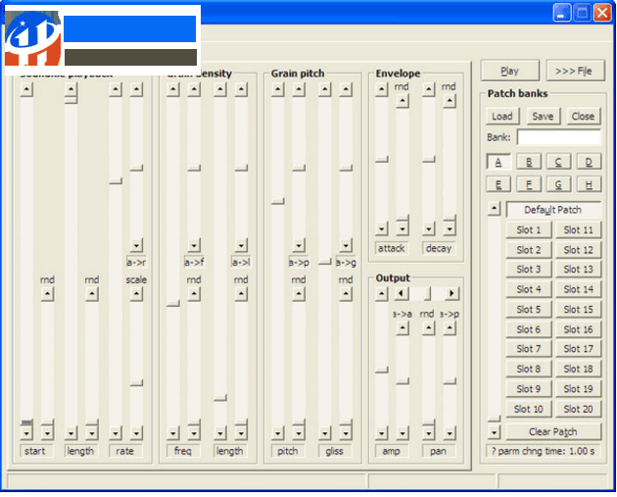Select bank F toggle
The width and height of the screenshot is (617, 497).
[x=529, y=184]
